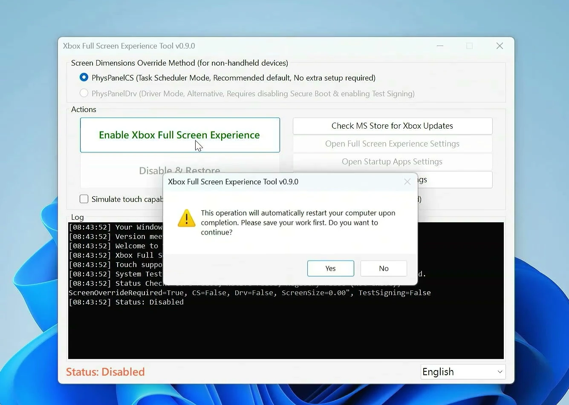
Task: Close the restart warning dialog
Action: pos(407,182)
